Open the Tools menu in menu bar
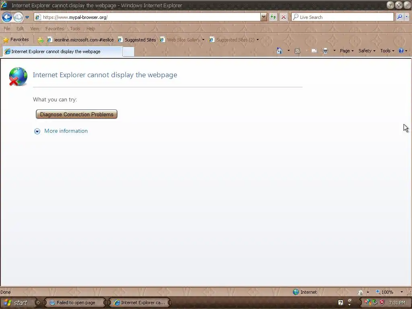This screenshot has width=412, height=309. (x=75, y=29)
